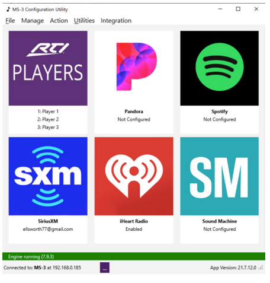Click 'Not Configured' under Pandora
Image resolution: width=270 pixels, height=283 pixels.
[134, 119]
